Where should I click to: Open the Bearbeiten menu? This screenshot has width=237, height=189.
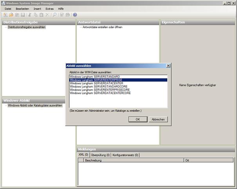click(x=22, y=9)
